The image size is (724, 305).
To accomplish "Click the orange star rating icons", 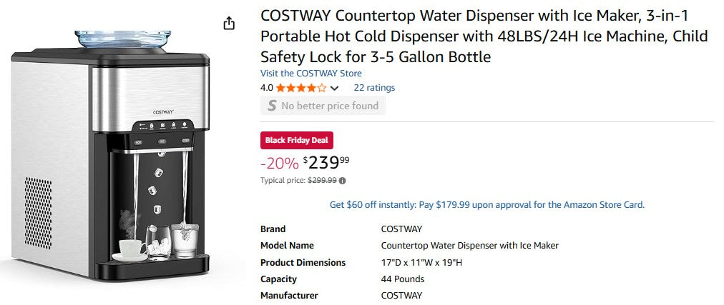I will pyautogui.click(x=301, y=88).
